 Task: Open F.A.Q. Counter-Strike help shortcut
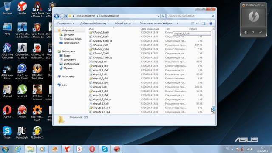tap(22, 71)
